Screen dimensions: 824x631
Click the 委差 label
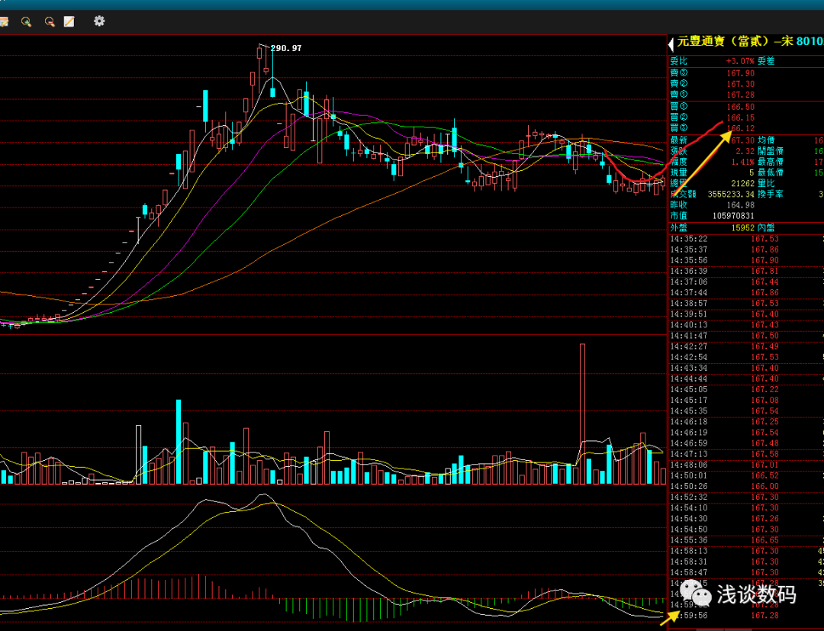pos(766,61)
